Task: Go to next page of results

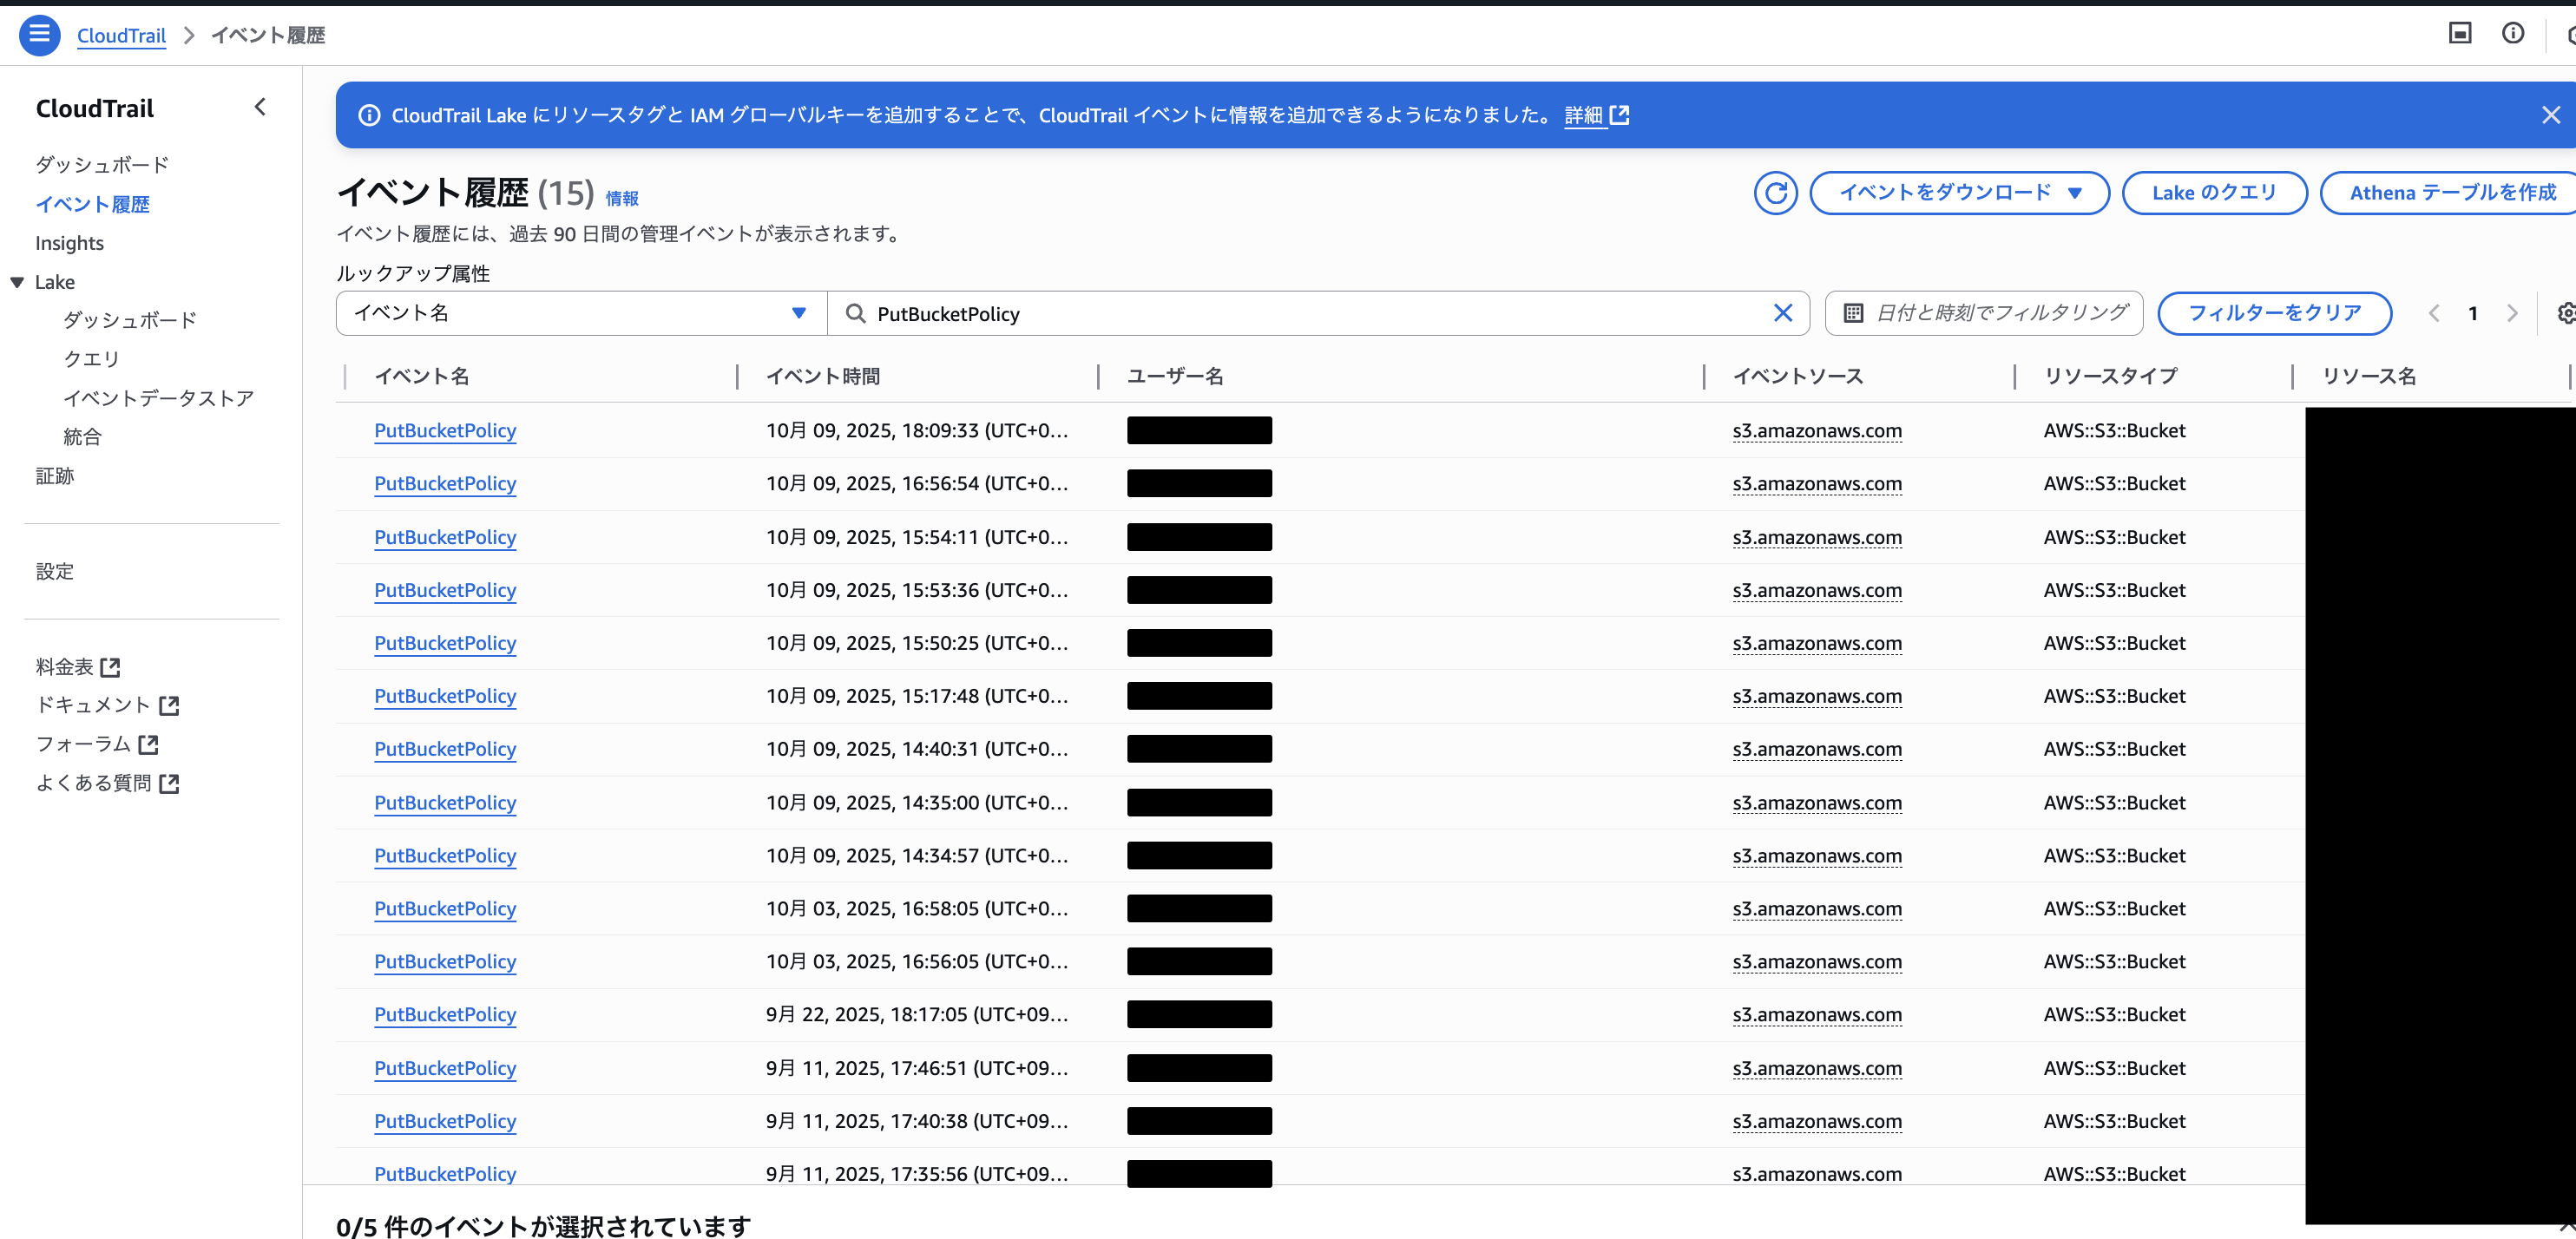Action: tap(2511, 313)
